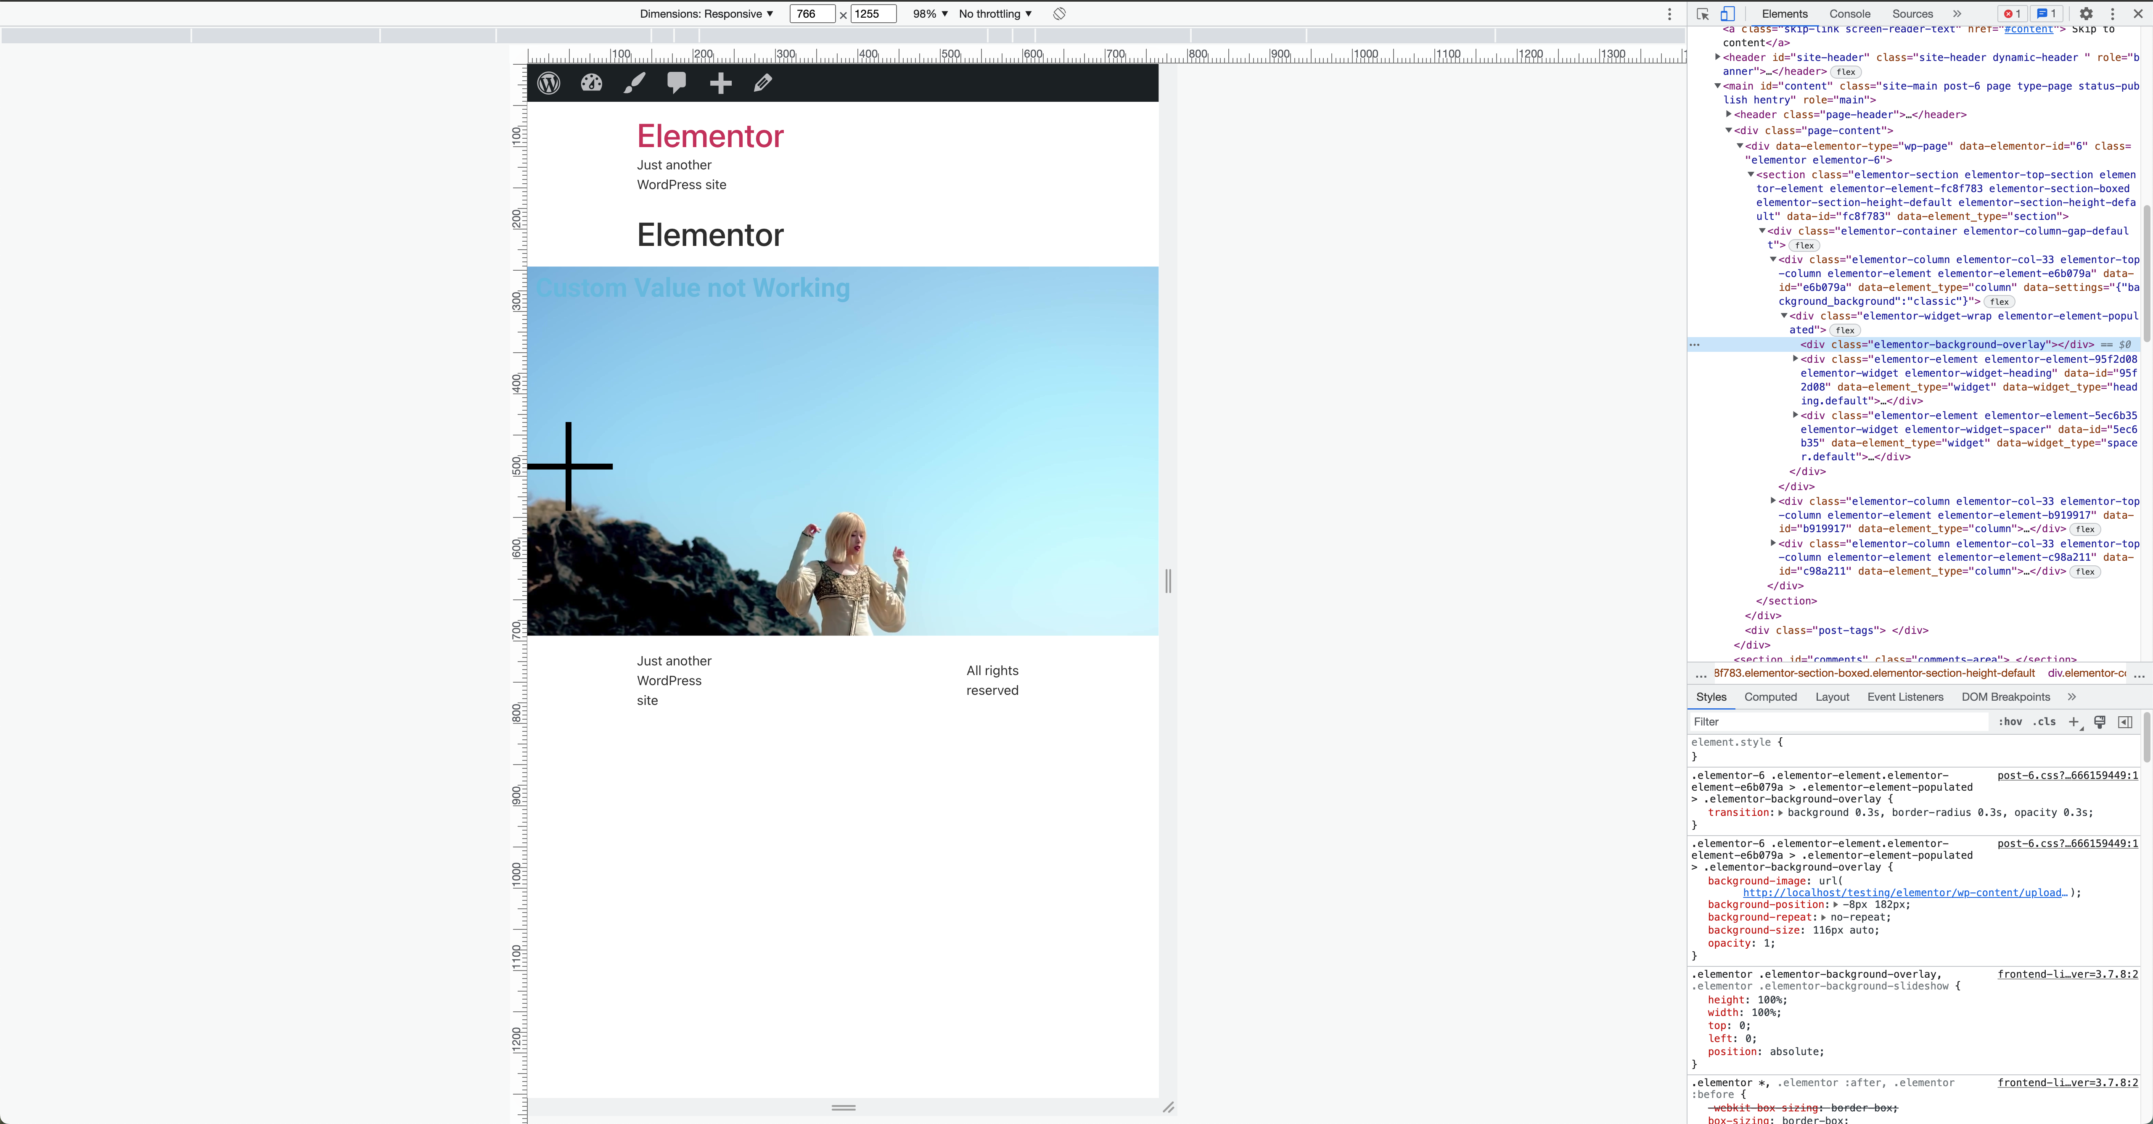Click flex badge beside site-header node
The image size is (2153, 1124).
click(1846, 72)
